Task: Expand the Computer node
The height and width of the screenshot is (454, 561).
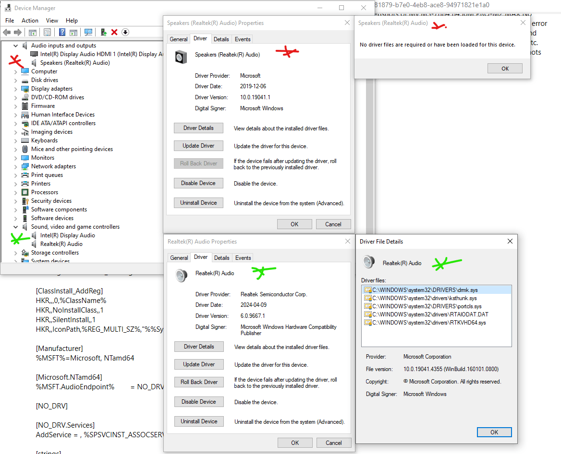Action: pyautogui.click(x=15, y=71)
